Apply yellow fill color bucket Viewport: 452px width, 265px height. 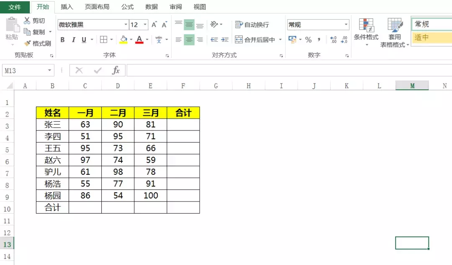pos(123,39)
